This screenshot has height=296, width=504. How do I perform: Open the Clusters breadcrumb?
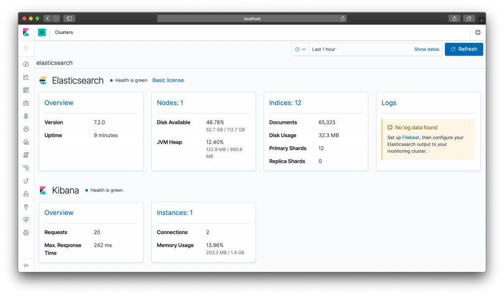point(64,32)
